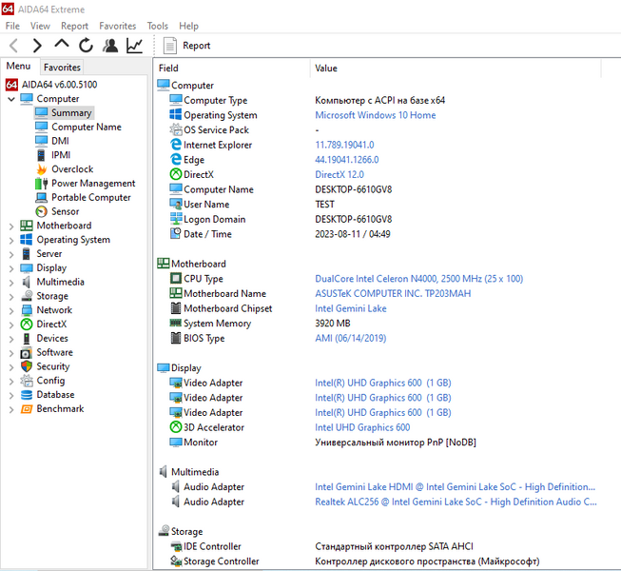Click the Power Management battery icon
The image size is (621, 571).
(x=41, y=184)
